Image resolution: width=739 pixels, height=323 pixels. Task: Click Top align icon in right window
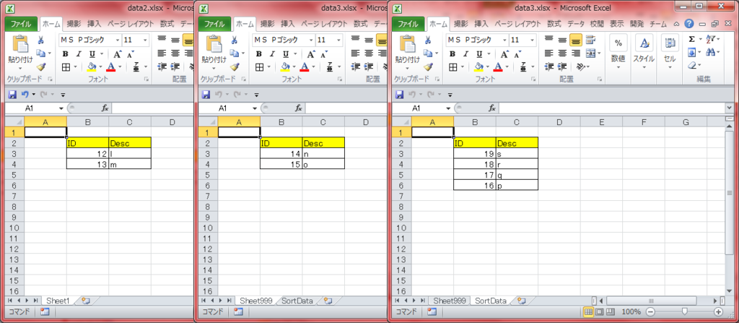point(548,40)
